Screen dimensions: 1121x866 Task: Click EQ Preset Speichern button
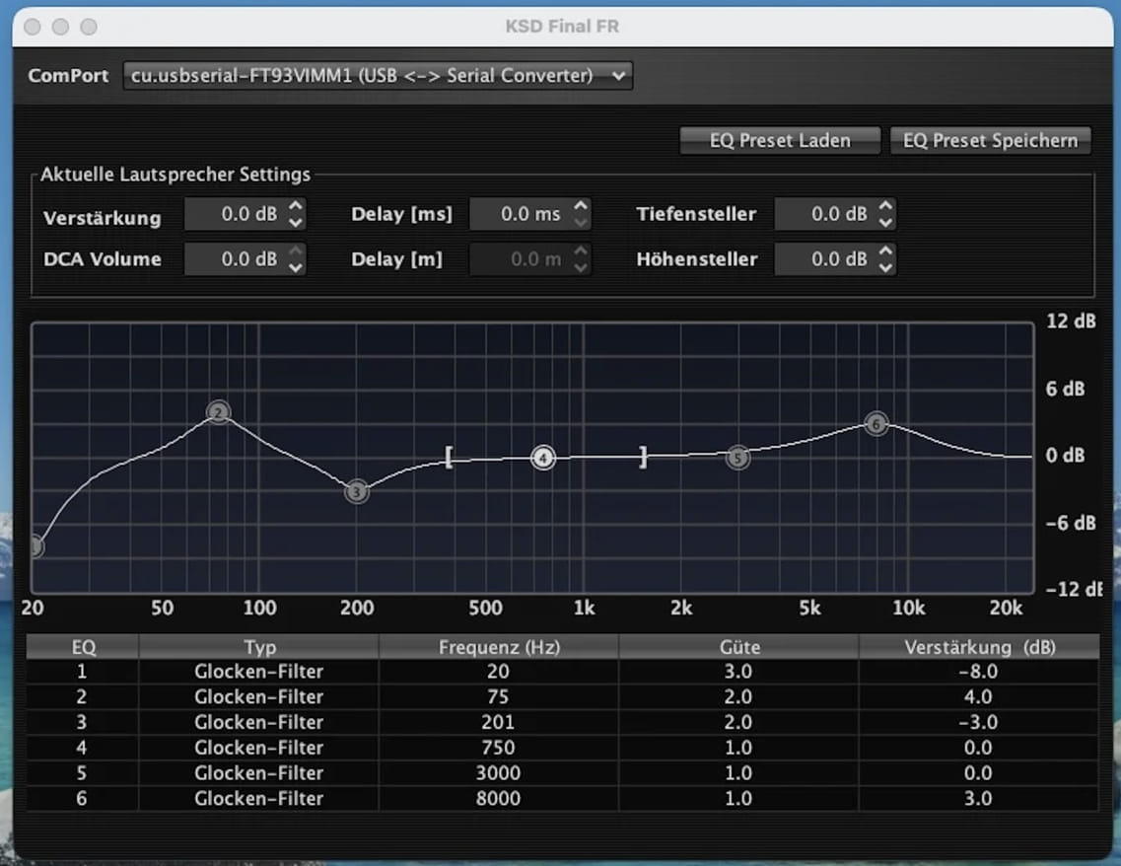pos(990,140)
